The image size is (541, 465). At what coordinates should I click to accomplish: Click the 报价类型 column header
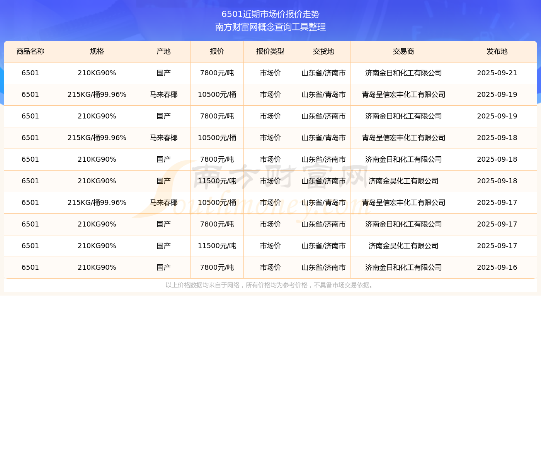(x=270, y=51)
